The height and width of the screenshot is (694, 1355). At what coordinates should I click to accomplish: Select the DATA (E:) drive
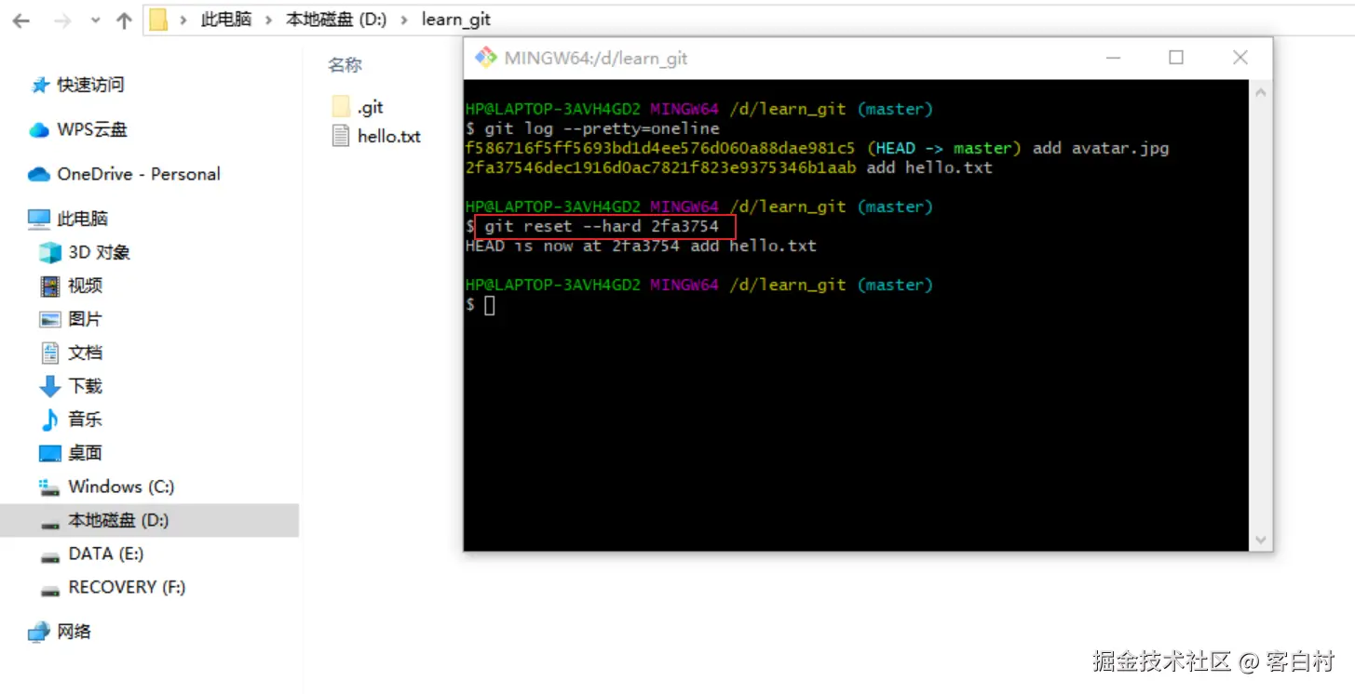click(x=92, y=554)
